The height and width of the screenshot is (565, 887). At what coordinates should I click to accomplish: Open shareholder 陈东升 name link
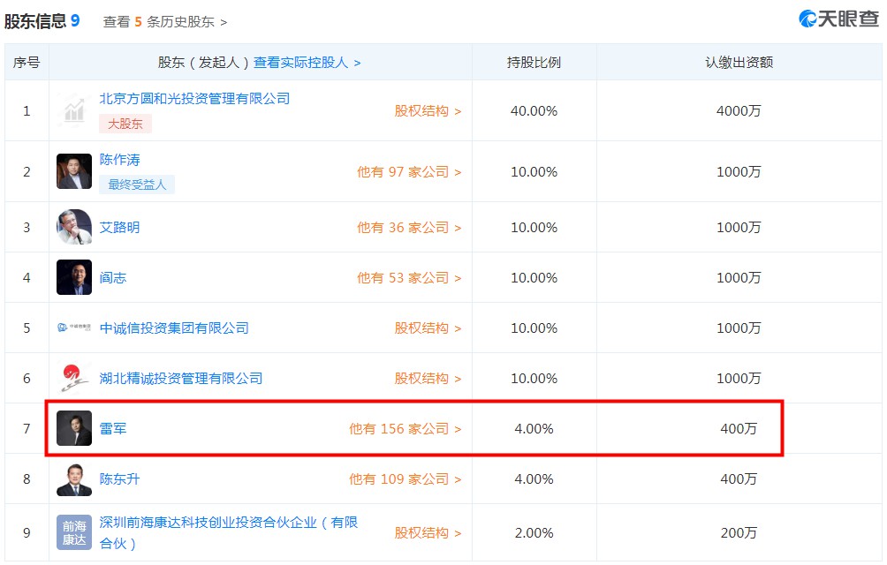(120, 479)
